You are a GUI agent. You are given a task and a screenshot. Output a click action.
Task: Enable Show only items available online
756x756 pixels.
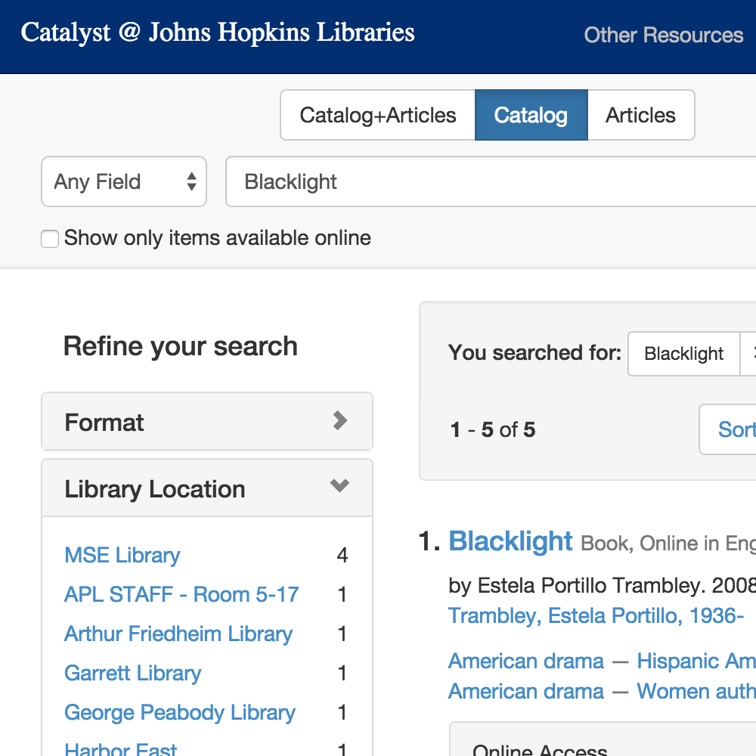[x=50, y=239]
